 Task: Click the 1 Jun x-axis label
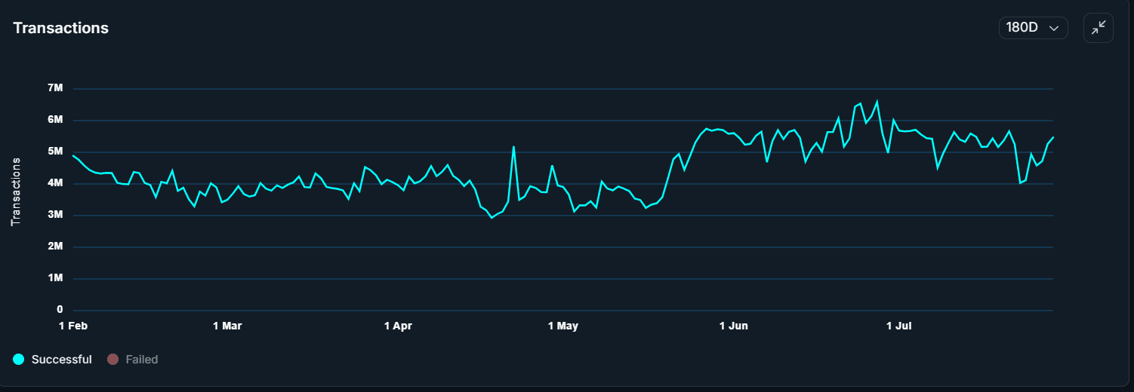734,326
